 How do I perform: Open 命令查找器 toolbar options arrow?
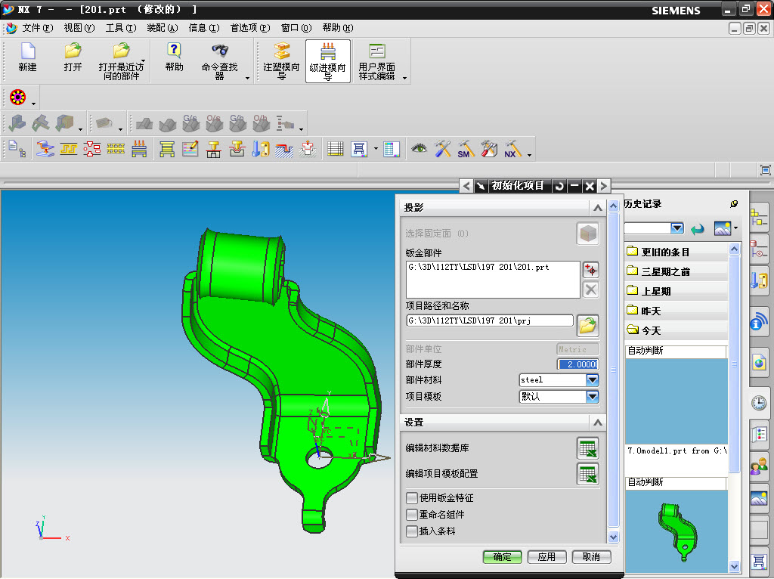(247, 78)
